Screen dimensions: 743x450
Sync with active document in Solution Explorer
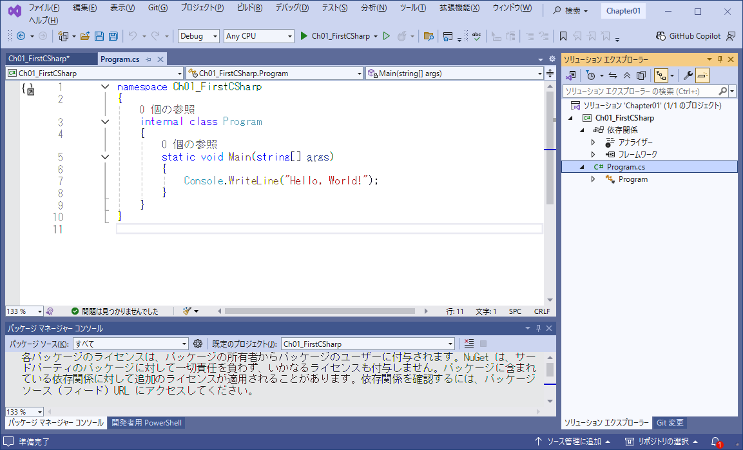[613, 75]
